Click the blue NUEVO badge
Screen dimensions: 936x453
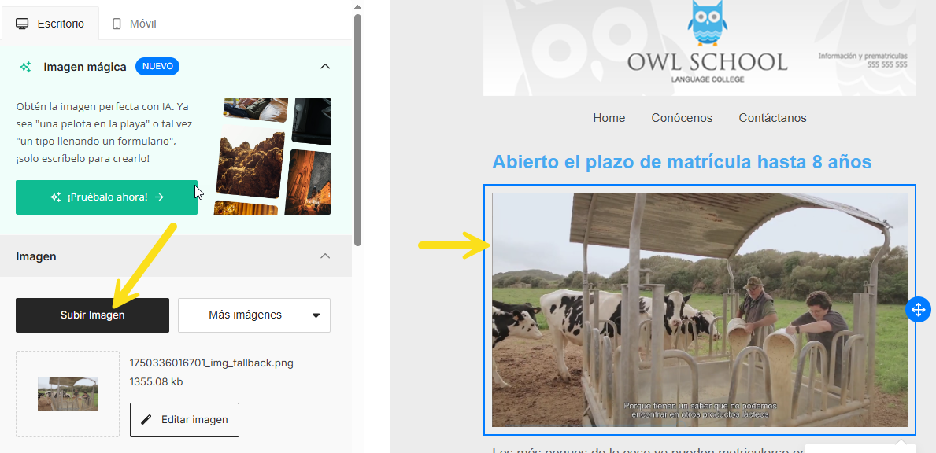coord(157,67)
